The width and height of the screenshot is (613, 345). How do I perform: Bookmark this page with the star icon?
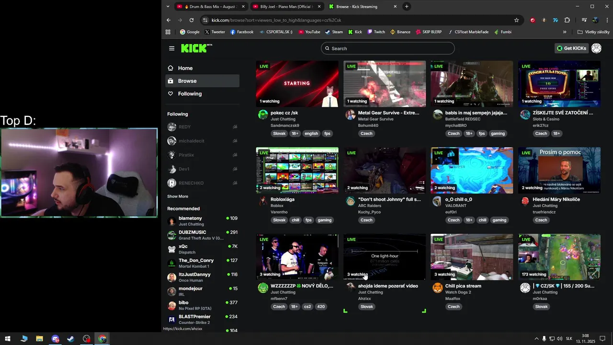pyautogui.click(x=516, y=20)
